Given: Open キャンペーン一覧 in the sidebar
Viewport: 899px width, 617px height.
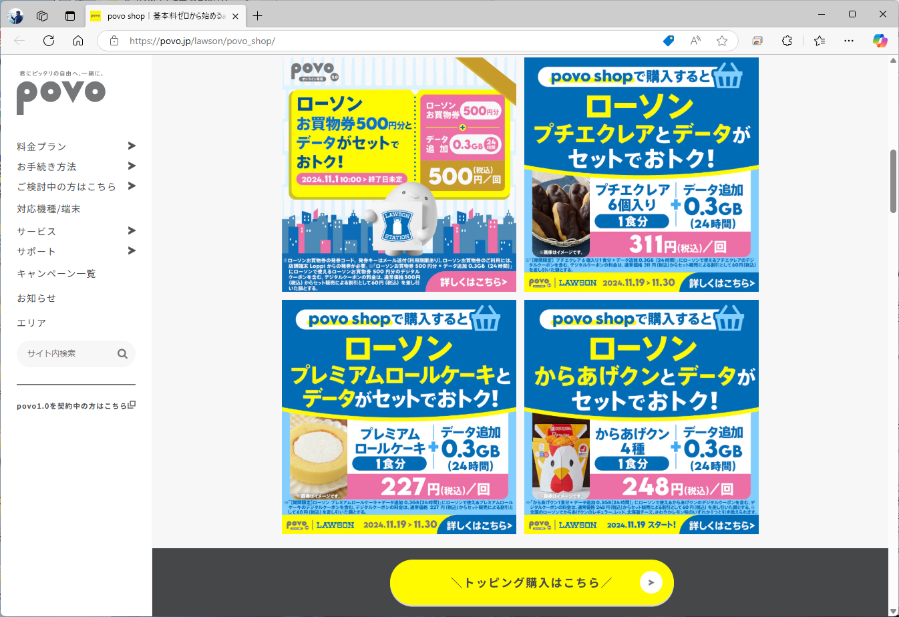Looking at the screenshot, I should tap(56, 274).
